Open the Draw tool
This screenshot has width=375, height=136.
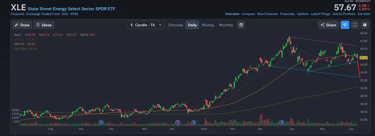pos(22,25)
